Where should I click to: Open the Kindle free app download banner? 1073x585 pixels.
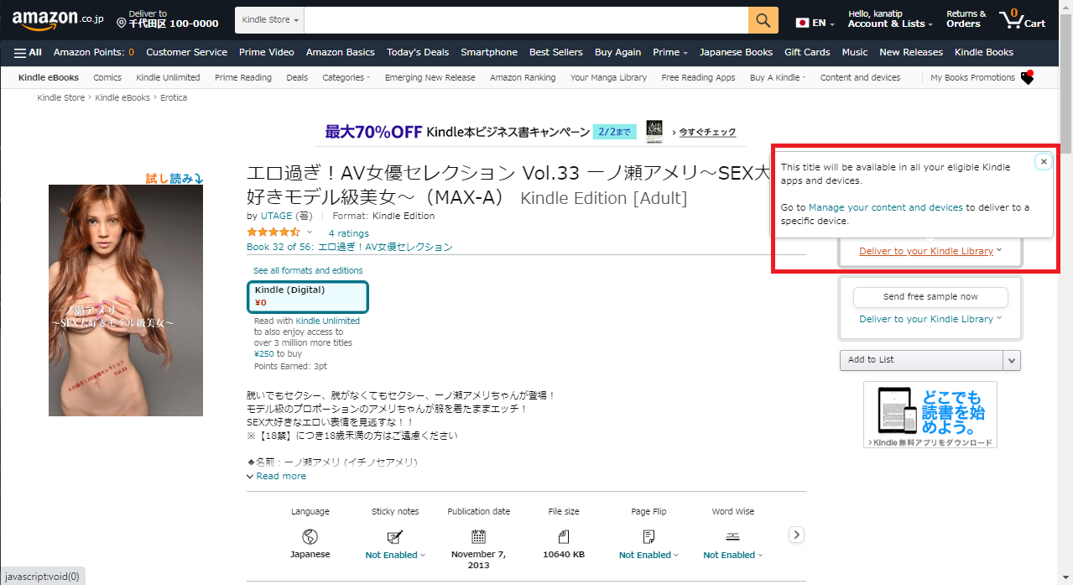point(930,415)
